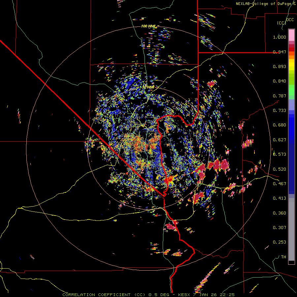Image resolution: width=297 pixels, height=297 pixels.
Task: Click the 0.413 scale value
Action: tap(280, 198)
